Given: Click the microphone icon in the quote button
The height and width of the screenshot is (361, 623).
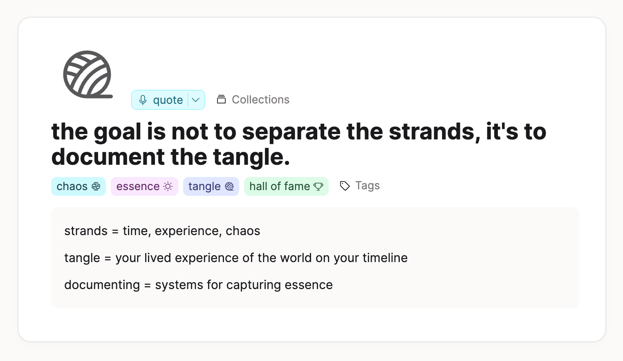Looking at the screenshot, I should tap(143, 100).
